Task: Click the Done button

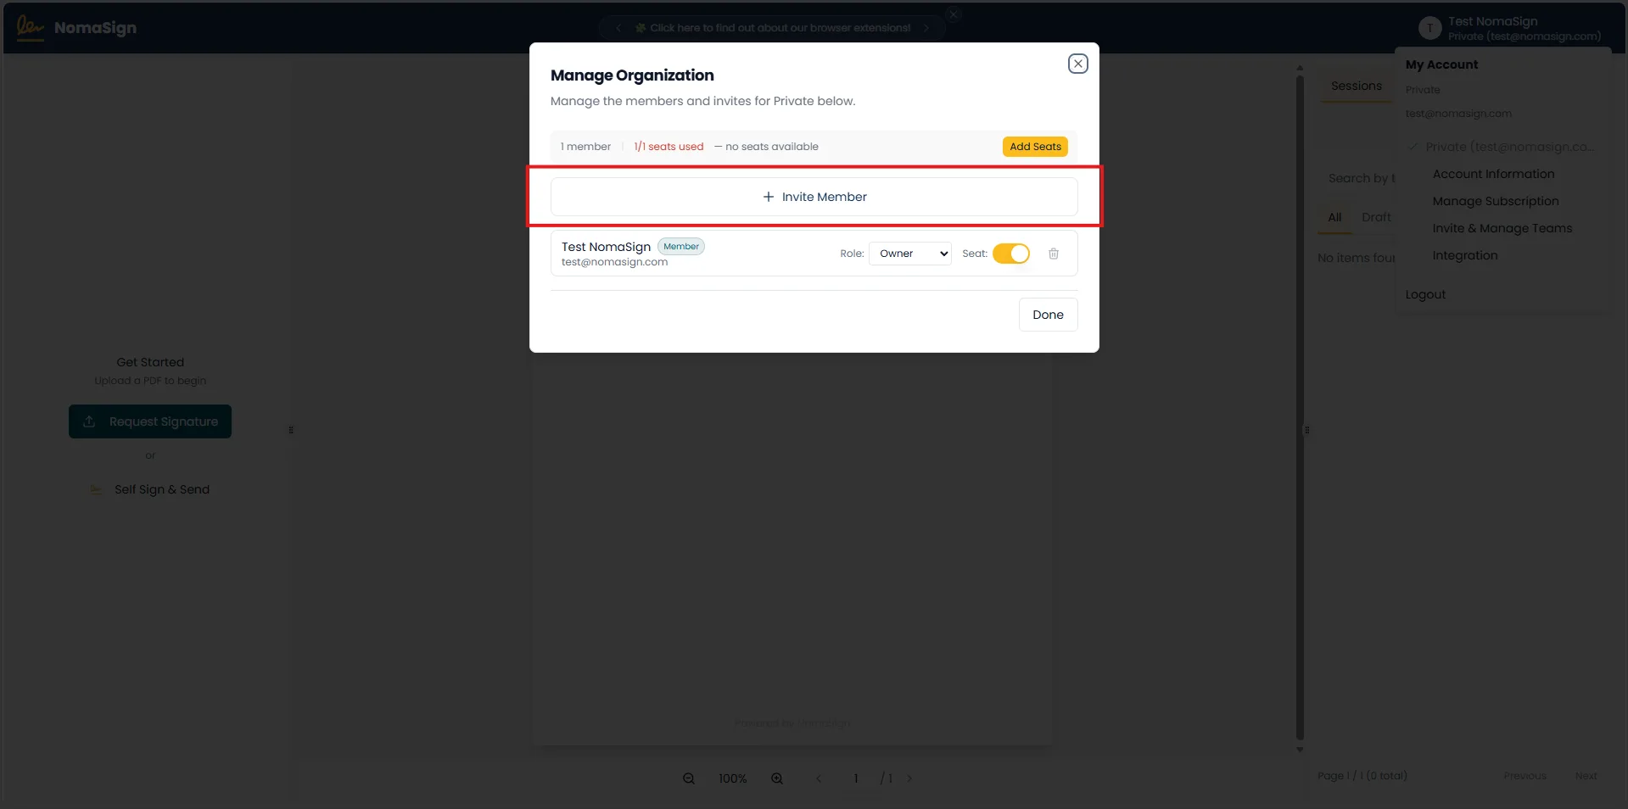Action: (x=1048, y=315)
